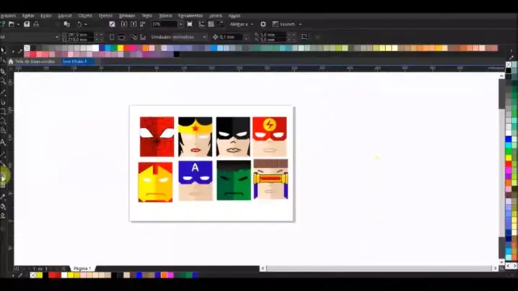Screen dimensions: 518x291
Task: Open the Bitmaps menu
Action: click(x=127, y=16)
